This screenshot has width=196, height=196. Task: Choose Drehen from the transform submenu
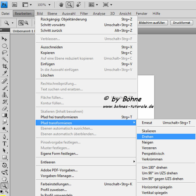pyautogui.click(x=148, y=137)
